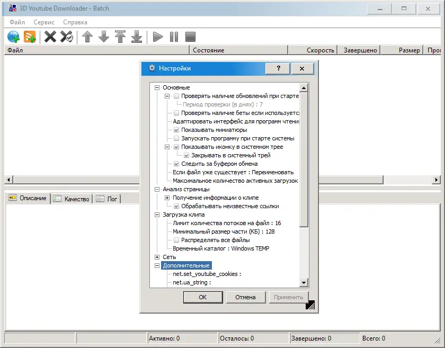Open the Сервис menu

(x=43, y=22)
